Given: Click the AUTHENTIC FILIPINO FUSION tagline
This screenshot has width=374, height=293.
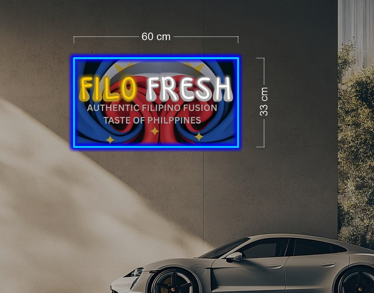Looking at the screenshot, I should 152,108.
